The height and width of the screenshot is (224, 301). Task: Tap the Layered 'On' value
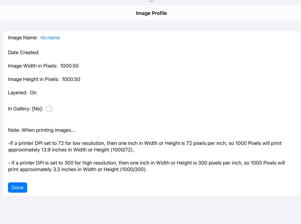pos(33,93)
